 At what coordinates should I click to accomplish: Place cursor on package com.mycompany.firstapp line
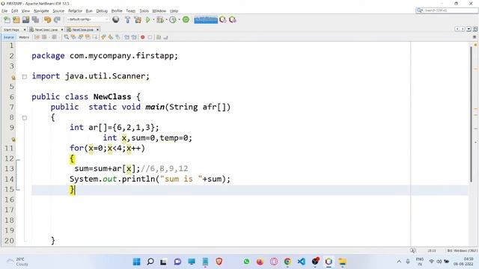[x=105, y=56]
